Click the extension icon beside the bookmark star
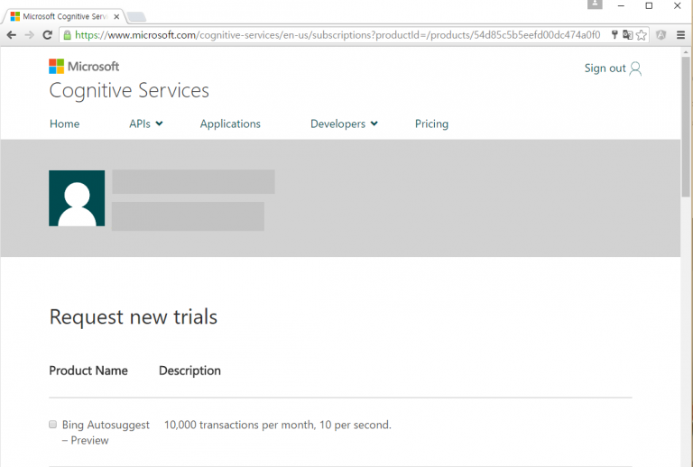 pos(661,35)
